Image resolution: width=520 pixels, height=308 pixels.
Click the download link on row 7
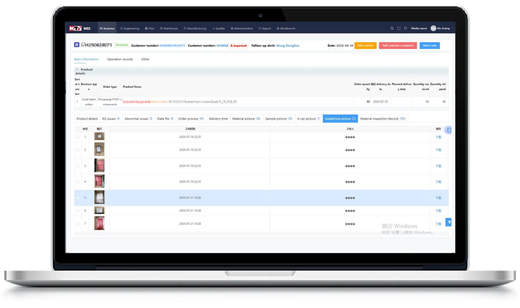click(438, 224)
